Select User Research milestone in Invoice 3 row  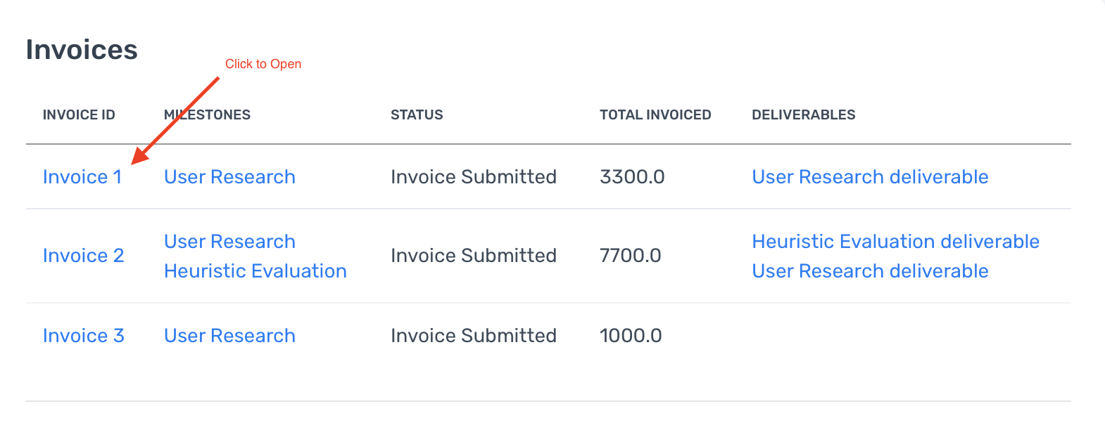[x=229, y=336]
